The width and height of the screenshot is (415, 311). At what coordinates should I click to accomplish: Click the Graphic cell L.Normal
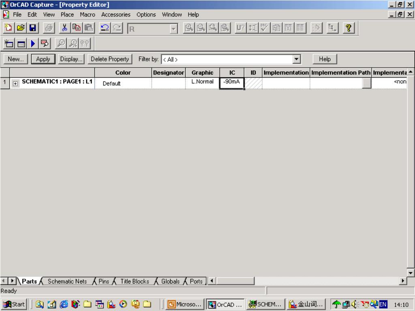tap(203, 83)
